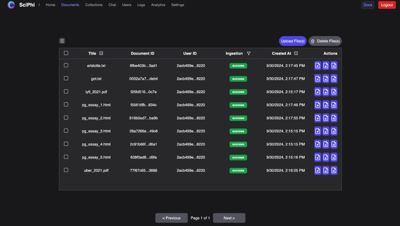View document info for aristotle.txt
The width and height of the screenshot is (400, 226).
point(334,65)
